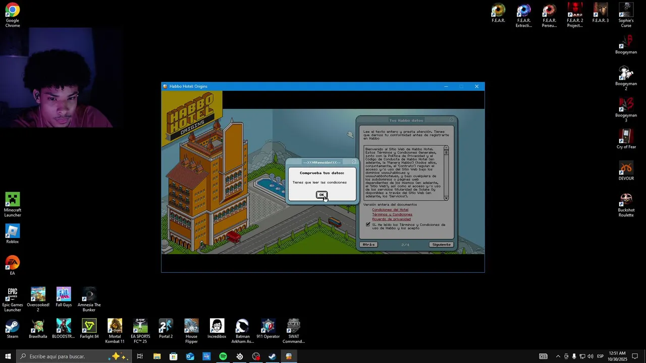Image resolution: width=646 pixels, height=363 pixels.
Task: Open Spotify from the taskbar
Action: (223, 356)
